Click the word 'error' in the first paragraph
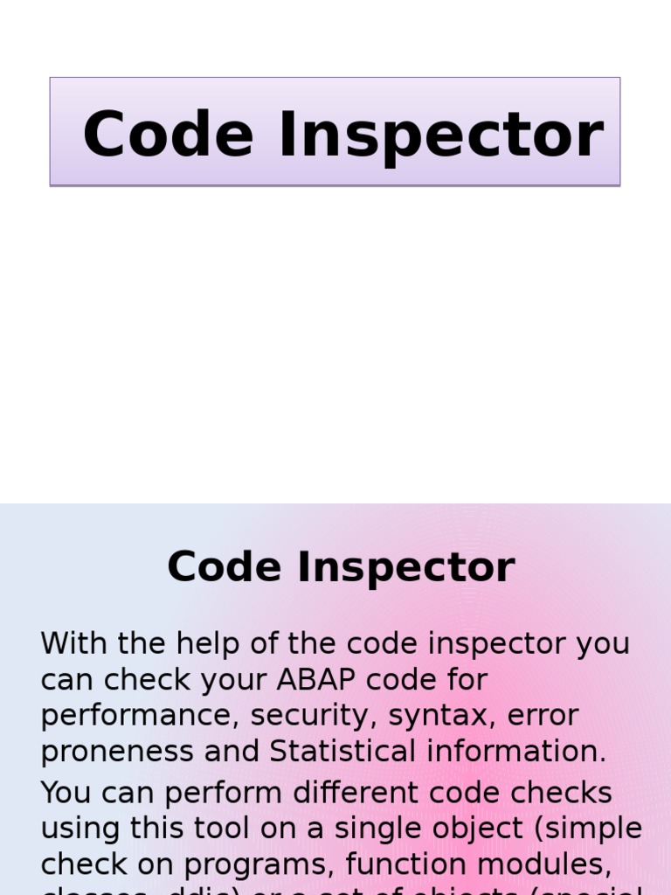Viewport: 671px width, 895px height. 543,716
